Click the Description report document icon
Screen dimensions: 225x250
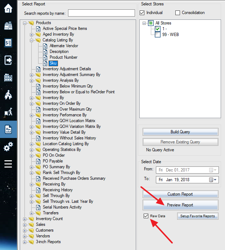[45, 52]
